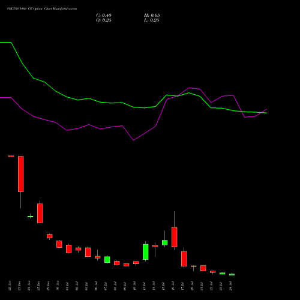Select the green candle for 13 Jul

pyautogui.click(x=146, y=252)
